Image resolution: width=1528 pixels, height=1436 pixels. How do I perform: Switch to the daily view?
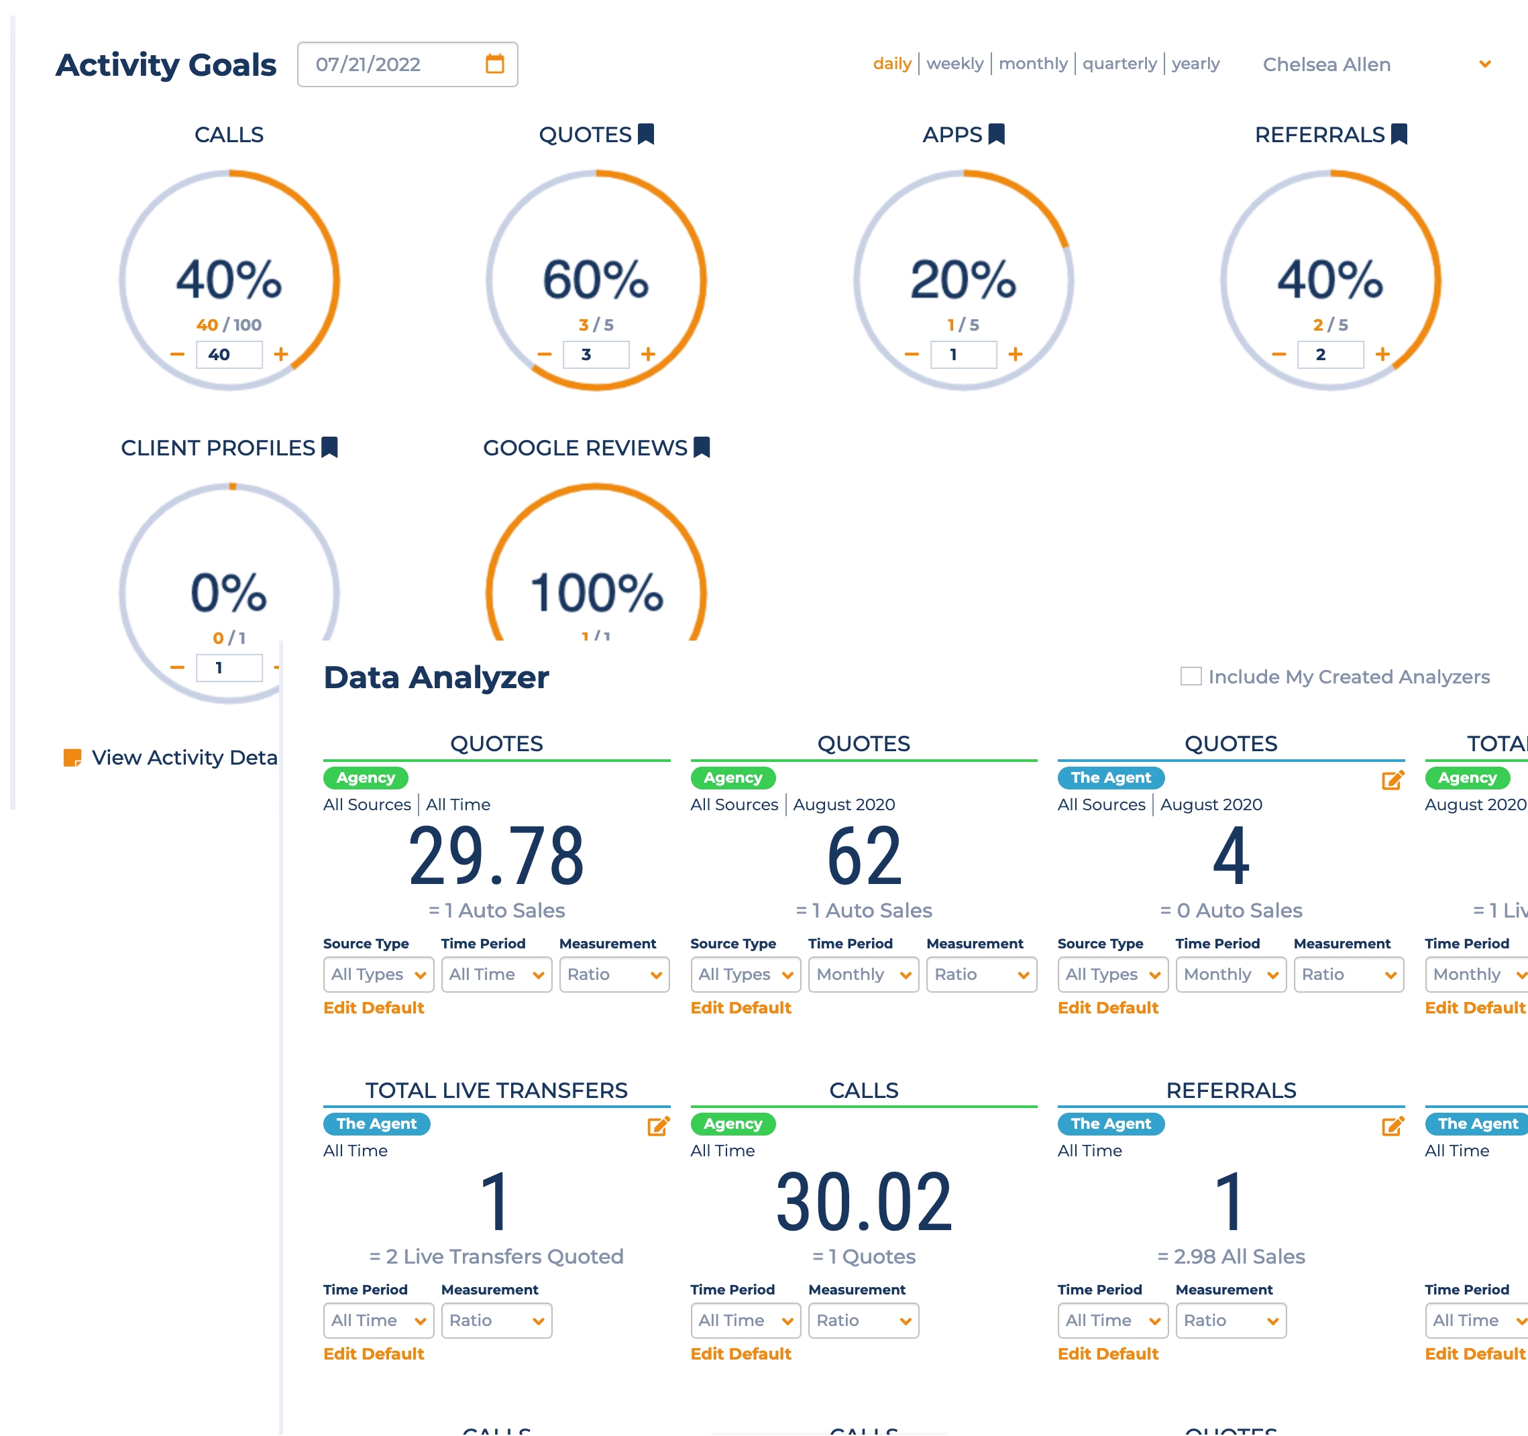892,64
